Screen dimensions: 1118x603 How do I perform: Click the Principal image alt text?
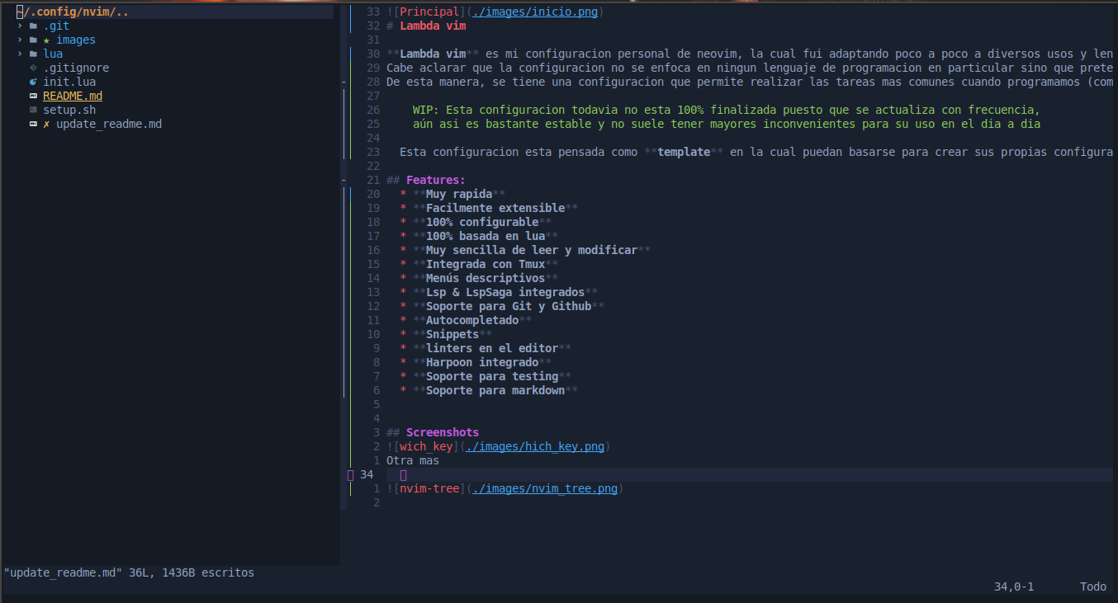tap(429, 12)
